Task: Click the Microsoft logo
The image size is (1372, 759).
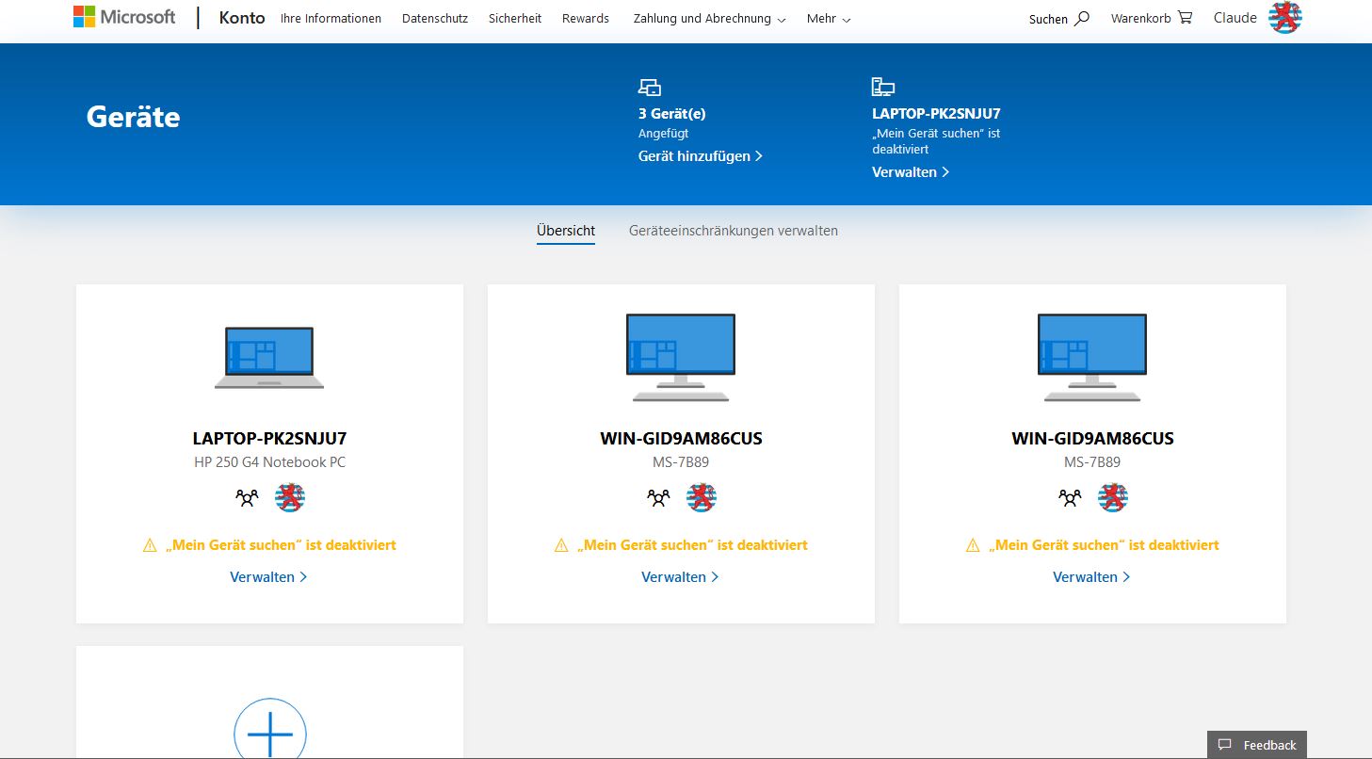Action: (124, 17)
